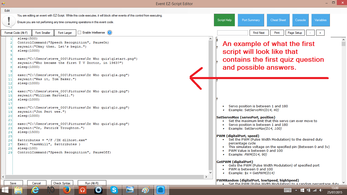Enable the Intellisense checkbox
Screen dimensions: 347x195
pyautogui.click(x=79, y=33)
